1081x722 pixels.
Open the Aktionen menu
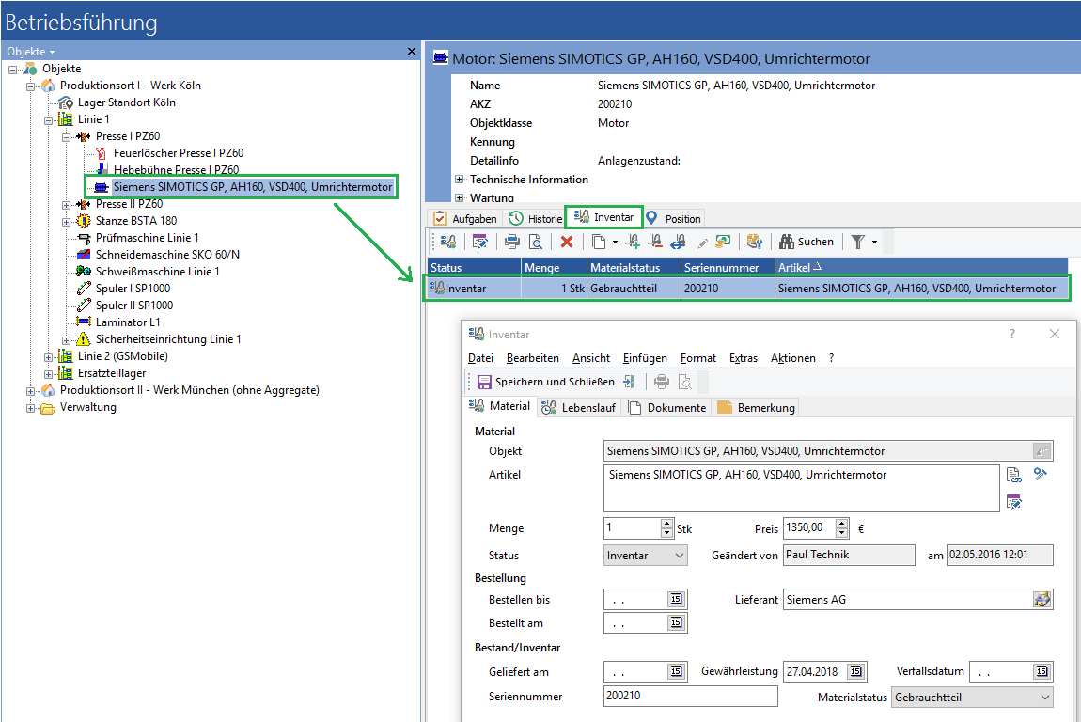tap(792, 358)
